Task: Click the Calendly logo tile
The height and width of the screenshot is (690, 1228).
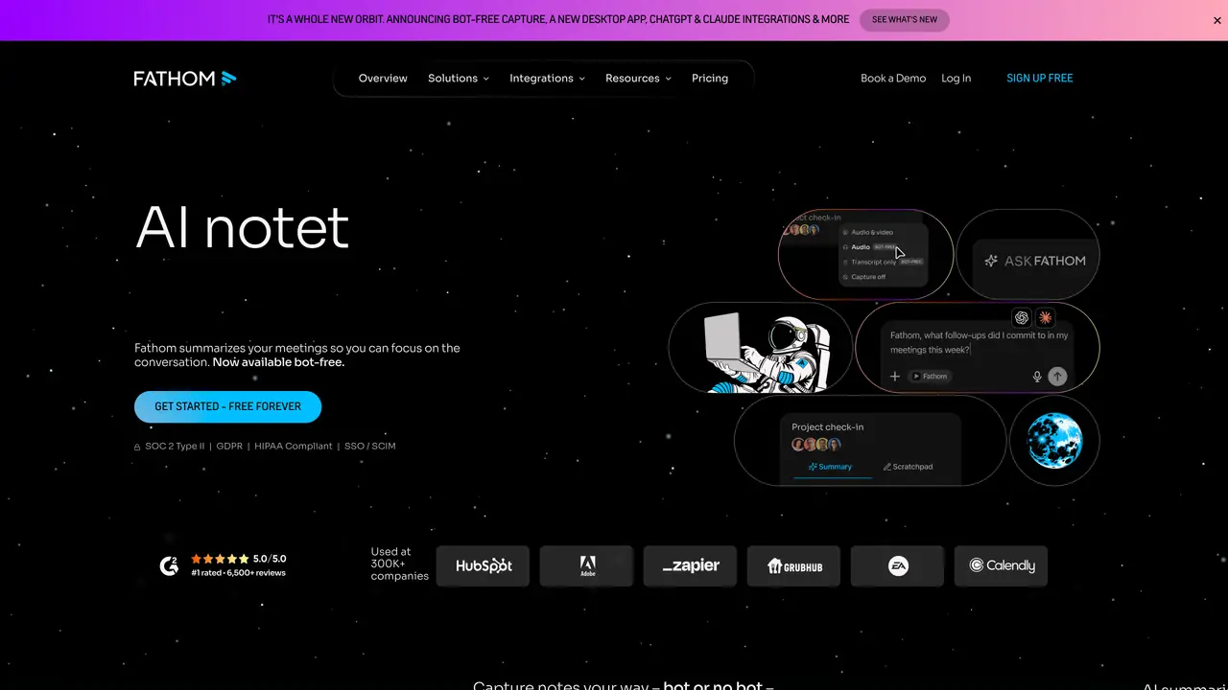Action: [1001, 565]
